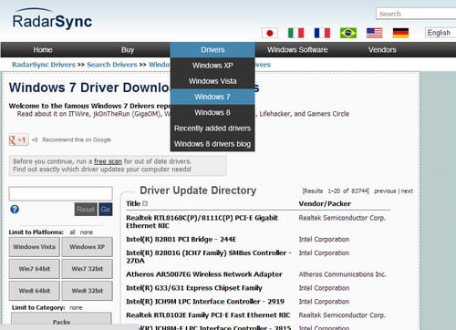Image resolution: width=456 pixels, height=330 pixels.
Task: Select the French flag icon
Action: (x=322, y=33)
